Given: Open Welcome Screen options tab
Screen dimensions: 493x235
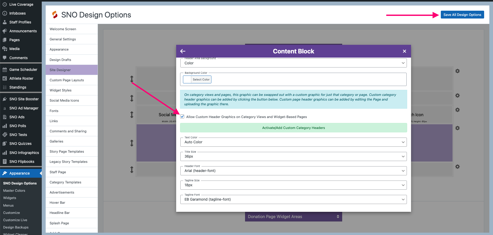Looking at the screenshot, I should pos(72,29).
